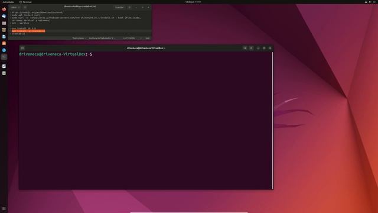The width and height of the screenshot is (378, 213).
Task: Launch LibreOffice Writer from the dock
Action: pos(4,37)
